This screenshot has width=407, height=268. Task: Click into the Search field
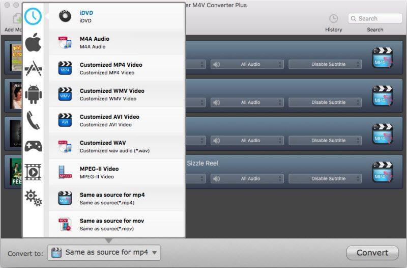tap(375, 19)
